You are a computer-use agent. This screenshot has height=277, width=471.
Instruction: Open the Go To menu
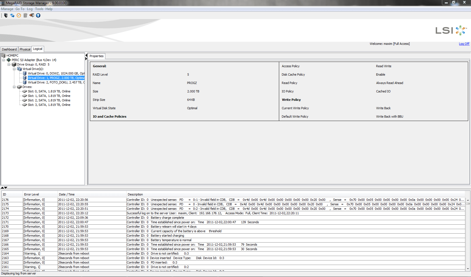[20, 9]
